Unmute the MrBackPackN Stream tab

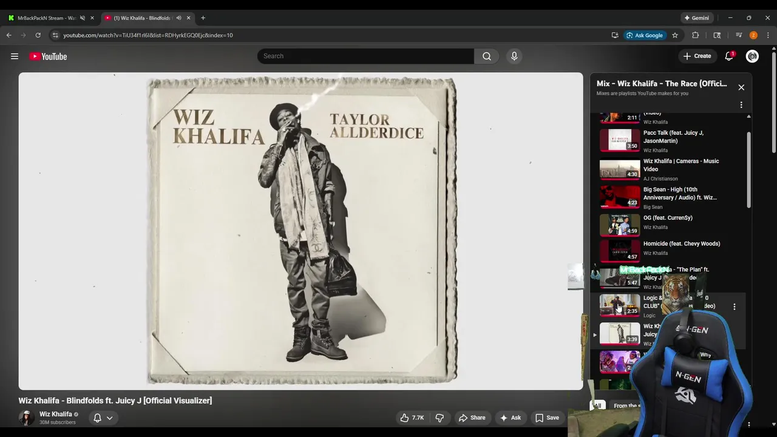point(83,18)
